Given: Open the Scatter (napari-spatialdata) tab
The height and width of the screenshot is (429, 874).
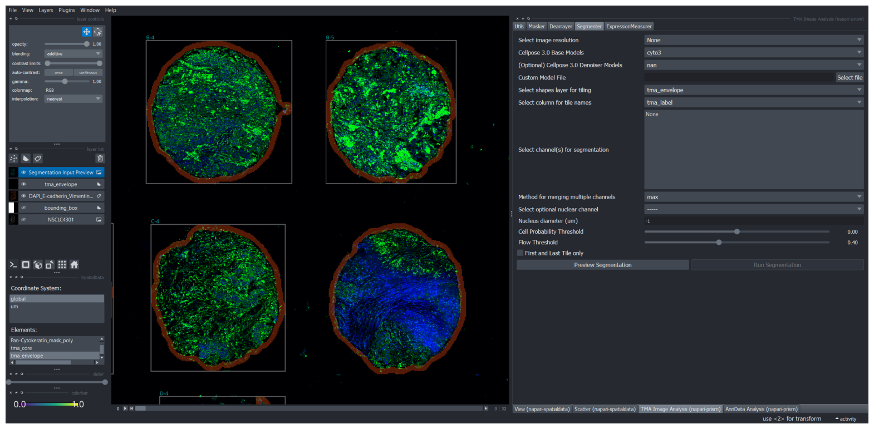Looking at the screenshot, I should [605, 409].
